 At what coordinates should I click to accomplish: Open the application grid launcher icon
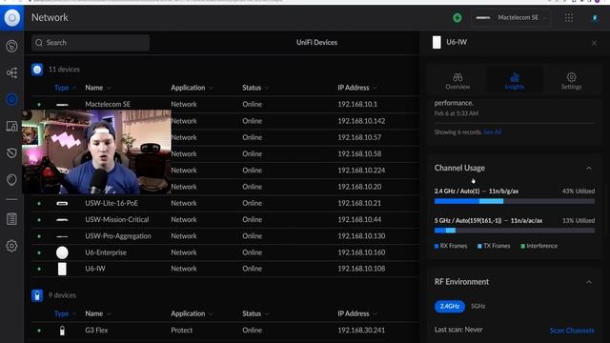pyautogui.click(x=569, y=17)
